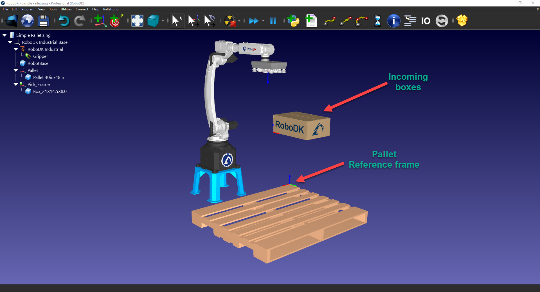Close the document with the X button

[537, 9]
